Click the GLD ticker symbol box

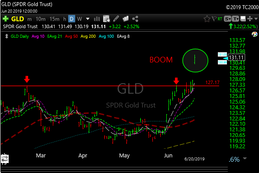[17, 19]
